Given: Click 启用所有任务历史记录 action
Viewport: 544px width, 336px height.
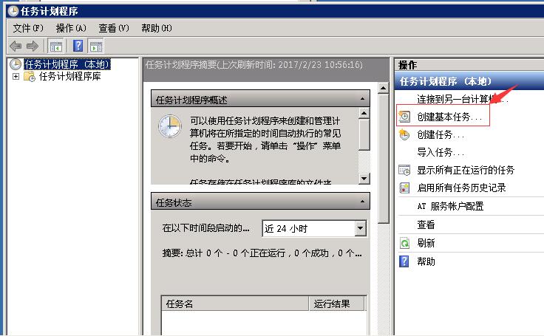Looking at the screenshot, I should pos(461,188).
